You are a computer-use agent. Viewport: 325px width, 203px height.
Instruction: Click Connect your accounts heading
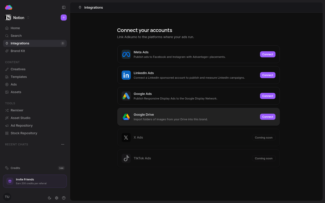(145, 30)
